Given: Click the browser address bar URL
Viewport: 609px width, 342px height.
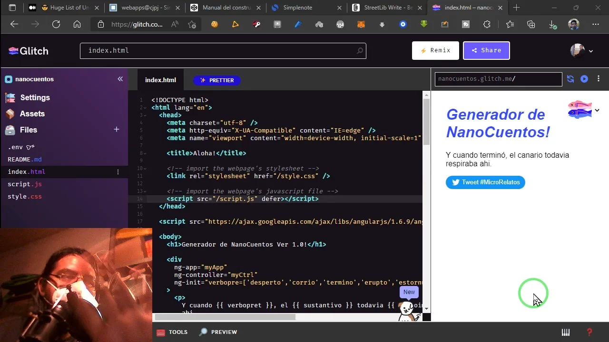Looking at the screenshot, I should (137, 25).
